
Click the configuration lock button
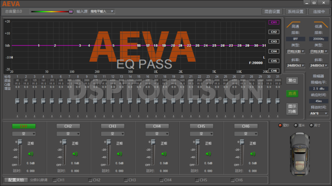16,180
